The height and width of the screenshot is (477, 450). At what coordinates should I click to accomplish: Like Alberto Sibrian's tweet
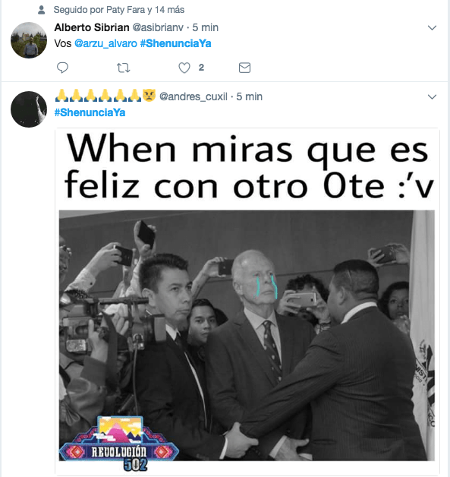[x=184, y=68]
